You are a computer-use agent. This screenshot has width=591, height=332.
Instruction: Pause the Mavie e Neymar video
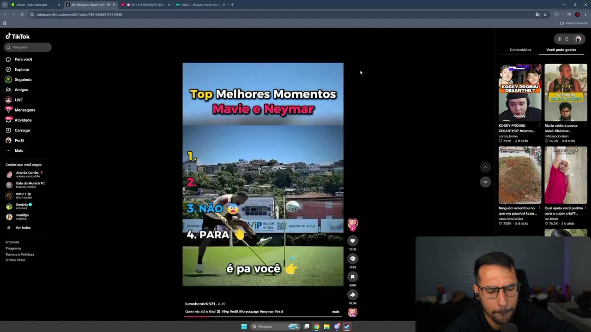pos(263,174)
